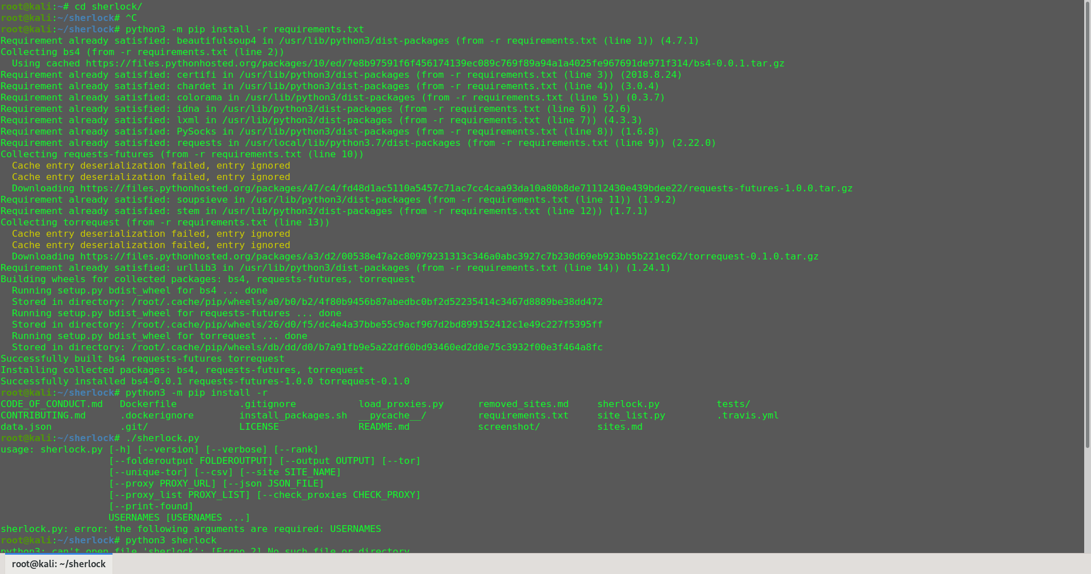Click the 'cd sherlock/' command text
The image size is (1091, 574).
point(109,7)
